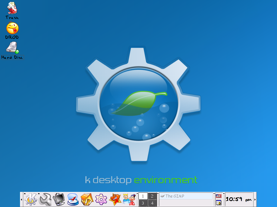Launch the DROD smiley icon on desktop
Viewport: 277px width, 207px height.
pyautogui.click(x=12, y=28)
